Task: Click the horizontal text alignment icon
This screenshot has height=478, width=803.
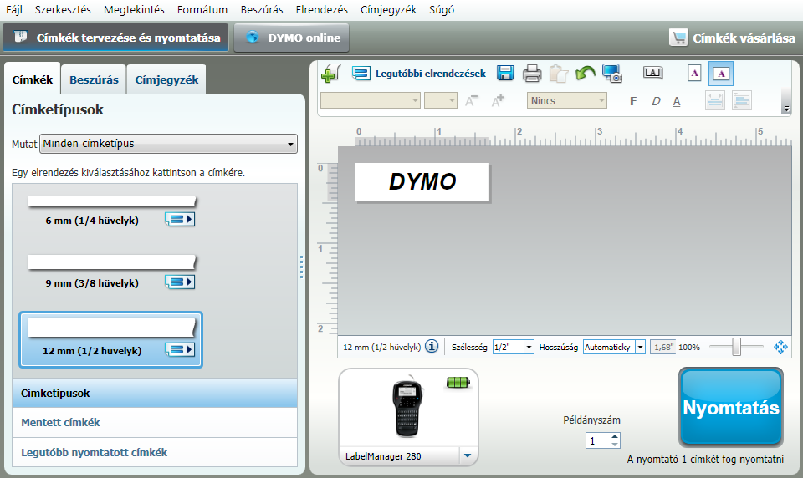Action: pos(742,100)
